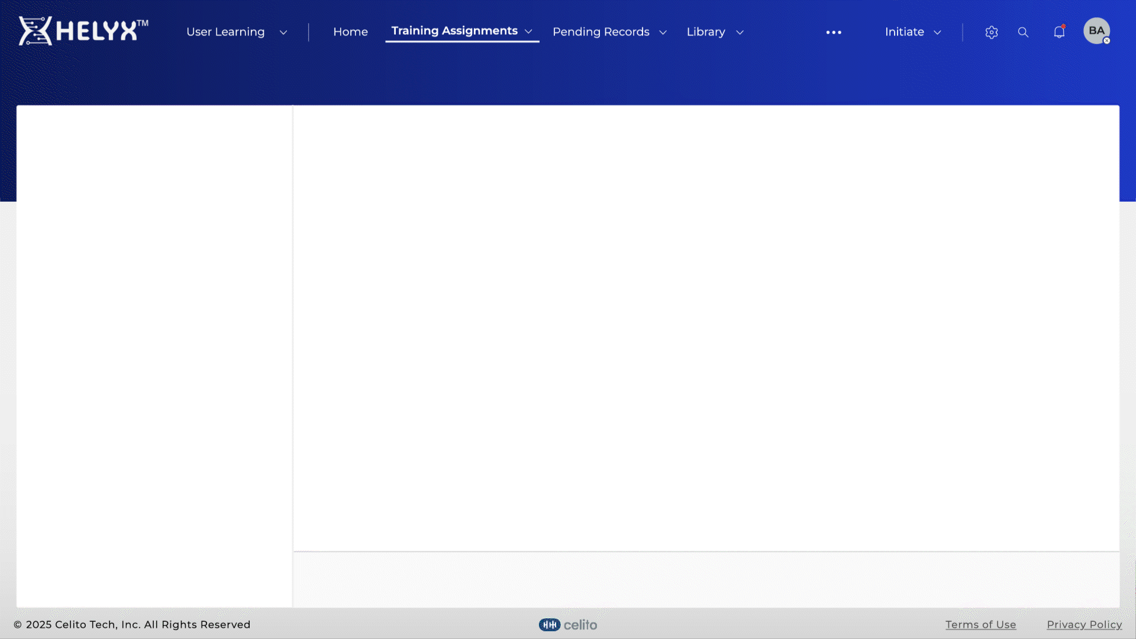1136x639 pixels.
Task: Select the Library menu label
Action: pyautogui.click(x=706, y=32)
